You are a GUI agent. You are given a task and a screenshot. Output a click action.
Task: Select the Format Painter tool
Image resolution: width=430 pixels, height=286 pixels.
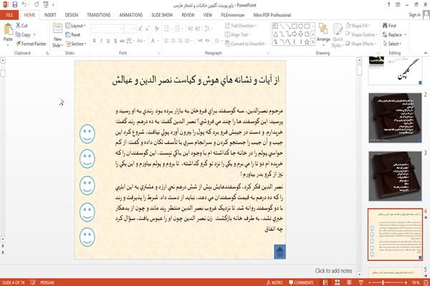coord(31,44)
